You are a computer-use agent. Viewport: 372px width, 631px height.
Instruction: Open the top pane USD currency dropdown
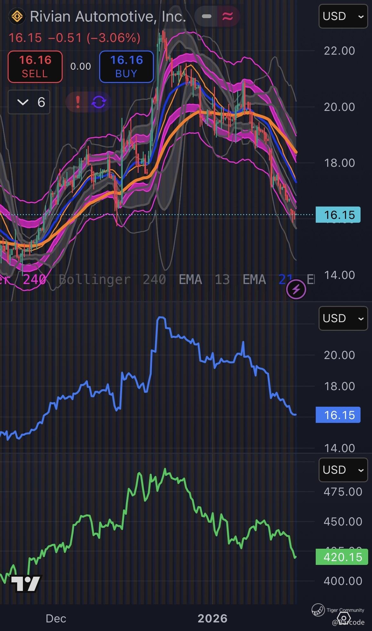(x=343, y=16)
